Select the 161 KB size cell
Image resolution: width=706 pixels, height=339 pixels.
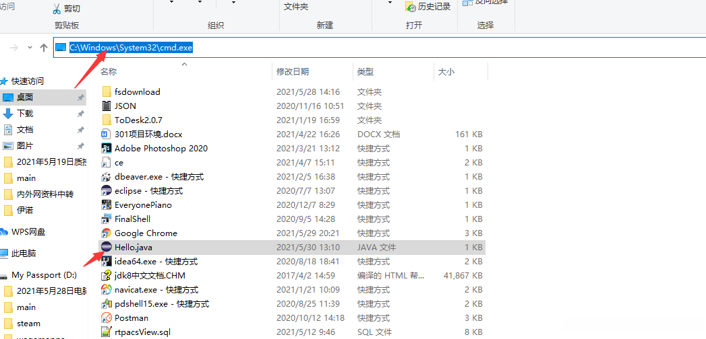click(x=469, y=135)
